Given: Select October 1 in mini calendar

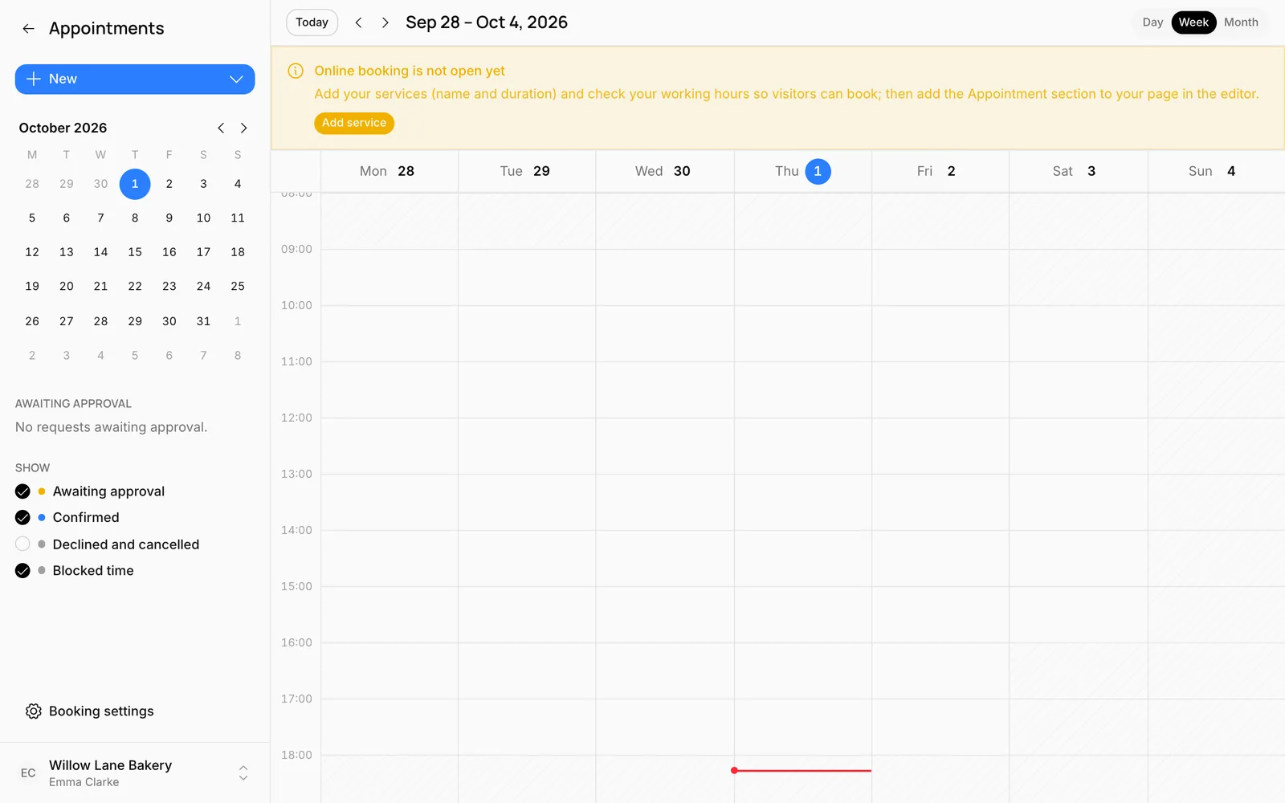Looking at the screenshot, I should (135, 184).
